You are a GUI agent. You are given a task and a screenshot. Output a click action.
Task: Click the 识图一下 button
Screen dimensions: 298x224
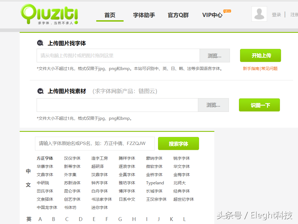click(259, 105)
